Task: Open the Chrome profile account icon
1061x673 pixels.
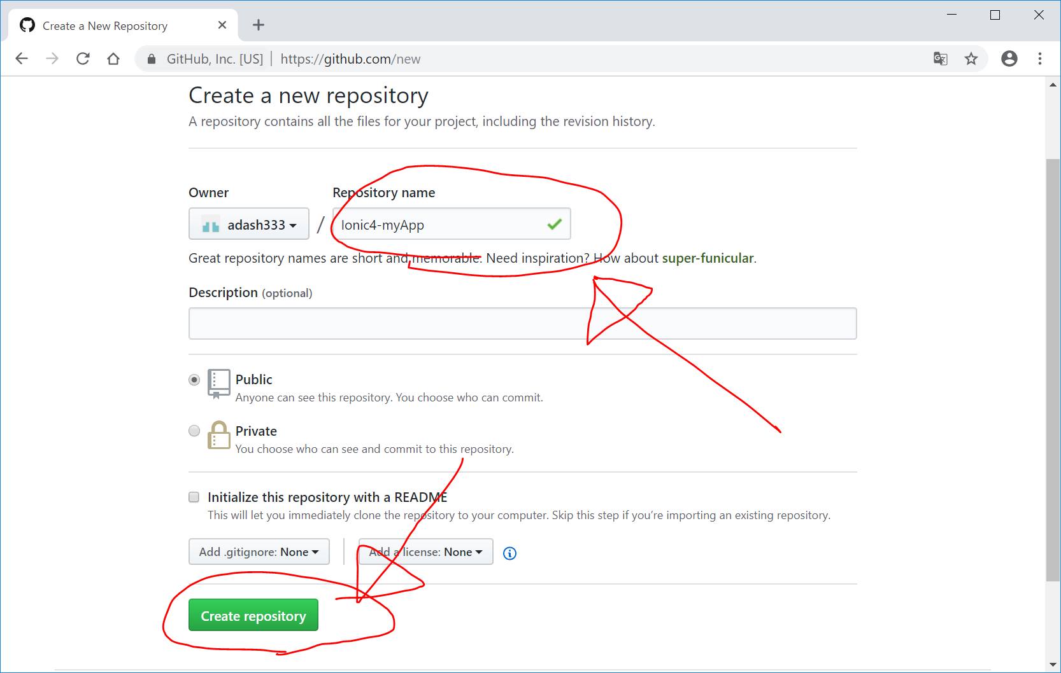Action: tap(1009, 59)
